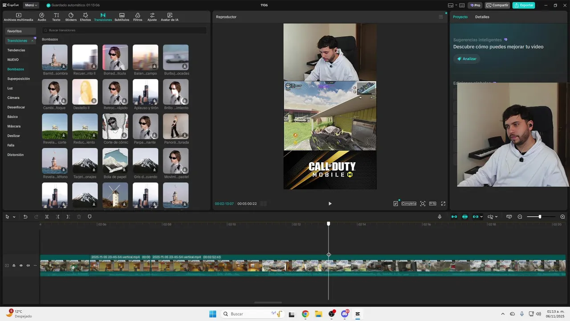Open the linkage options dropdown arrow

[481, 217]
